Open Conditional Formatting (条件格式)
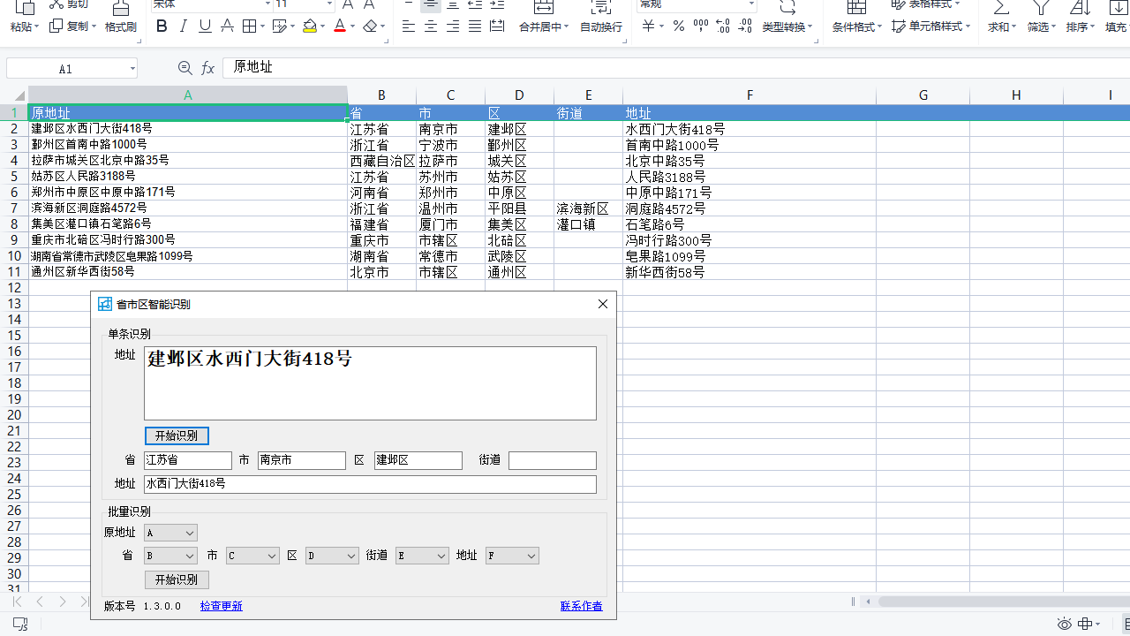The height and width of the screenshot is (636, 1130). point(852,26)
